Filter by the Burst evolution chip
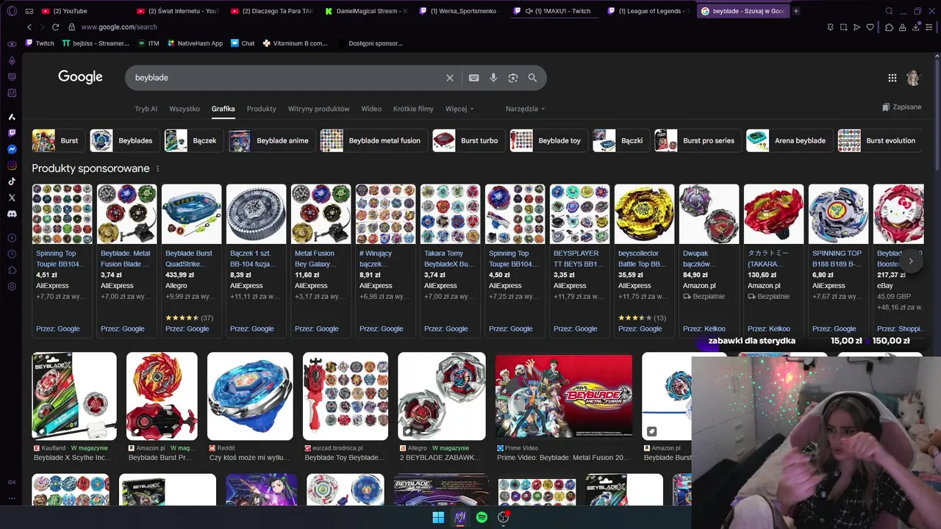 pyautogui.click(x=880, y=140)
